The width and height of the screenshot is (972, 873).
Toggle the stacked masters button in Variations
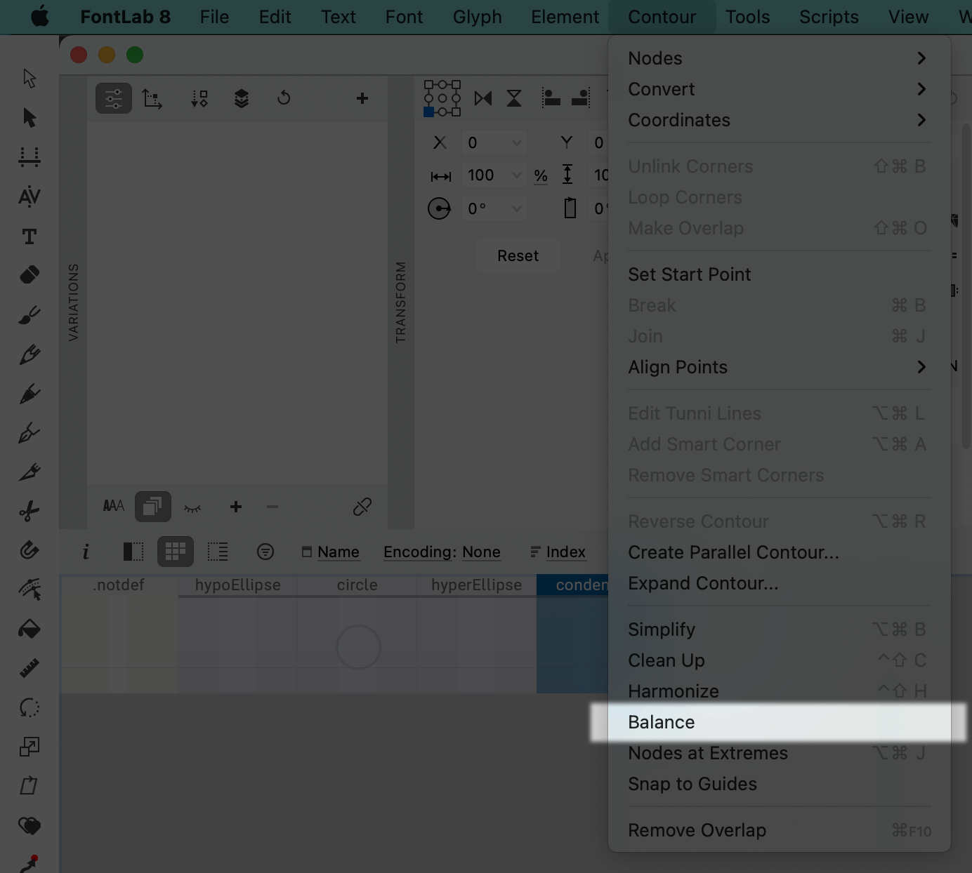pyautogui.click(x=153, y=507)
